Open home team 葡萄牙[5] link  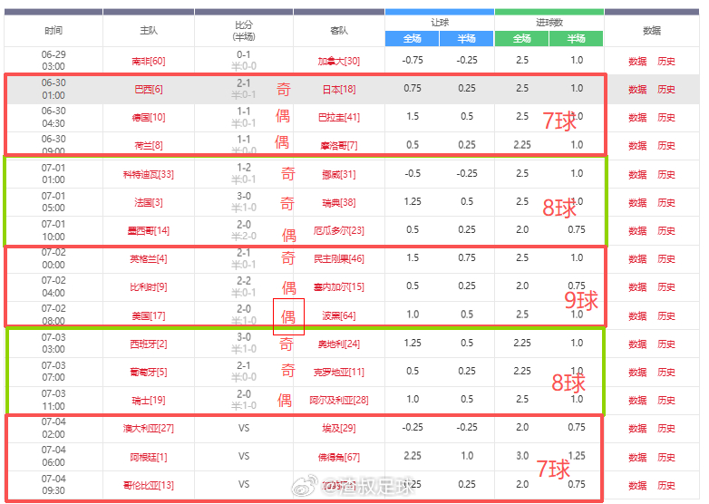pyautogui.click(x=149, y=372)
